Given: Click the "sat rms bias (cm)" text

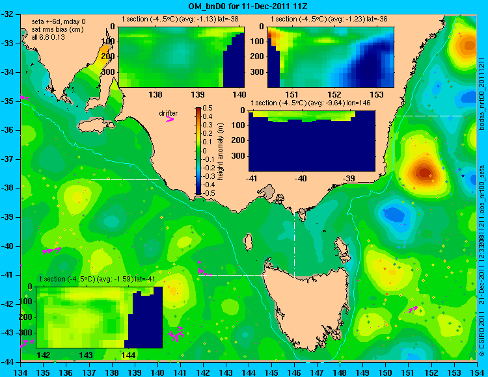Looking at the screenshot, I should point(57,30).
